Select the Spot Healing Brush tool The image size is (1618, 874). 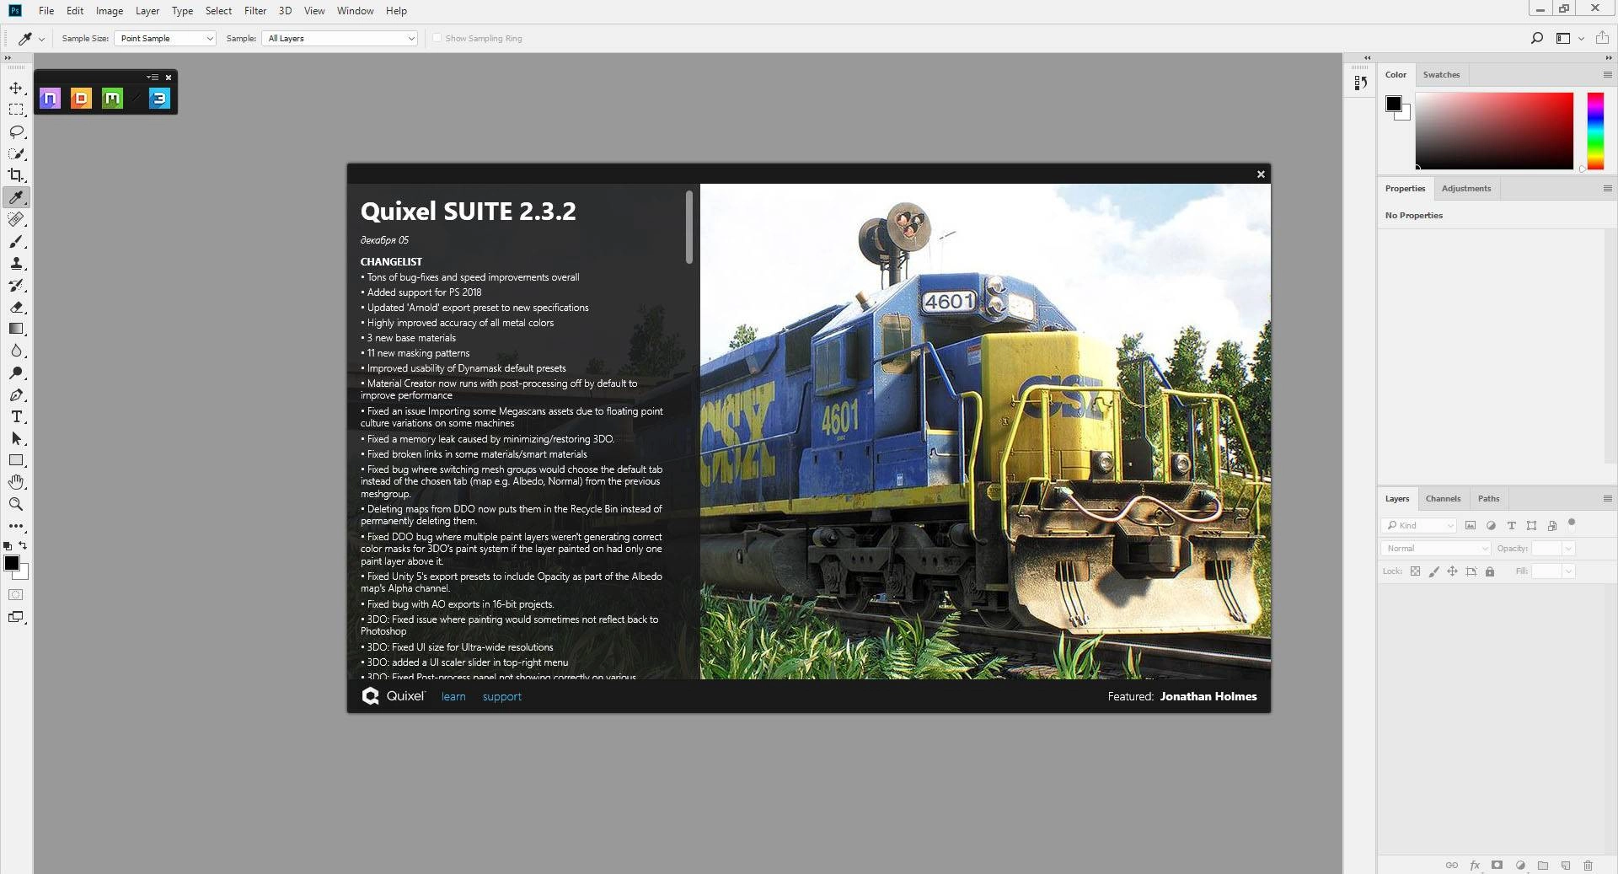[x=16, y=219]
